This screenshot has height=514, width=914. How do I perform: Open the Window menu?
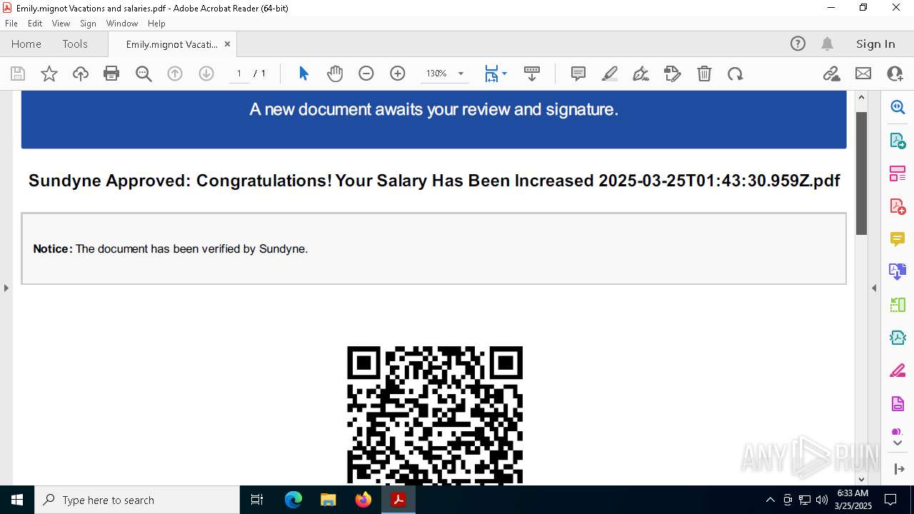(122, 24)
